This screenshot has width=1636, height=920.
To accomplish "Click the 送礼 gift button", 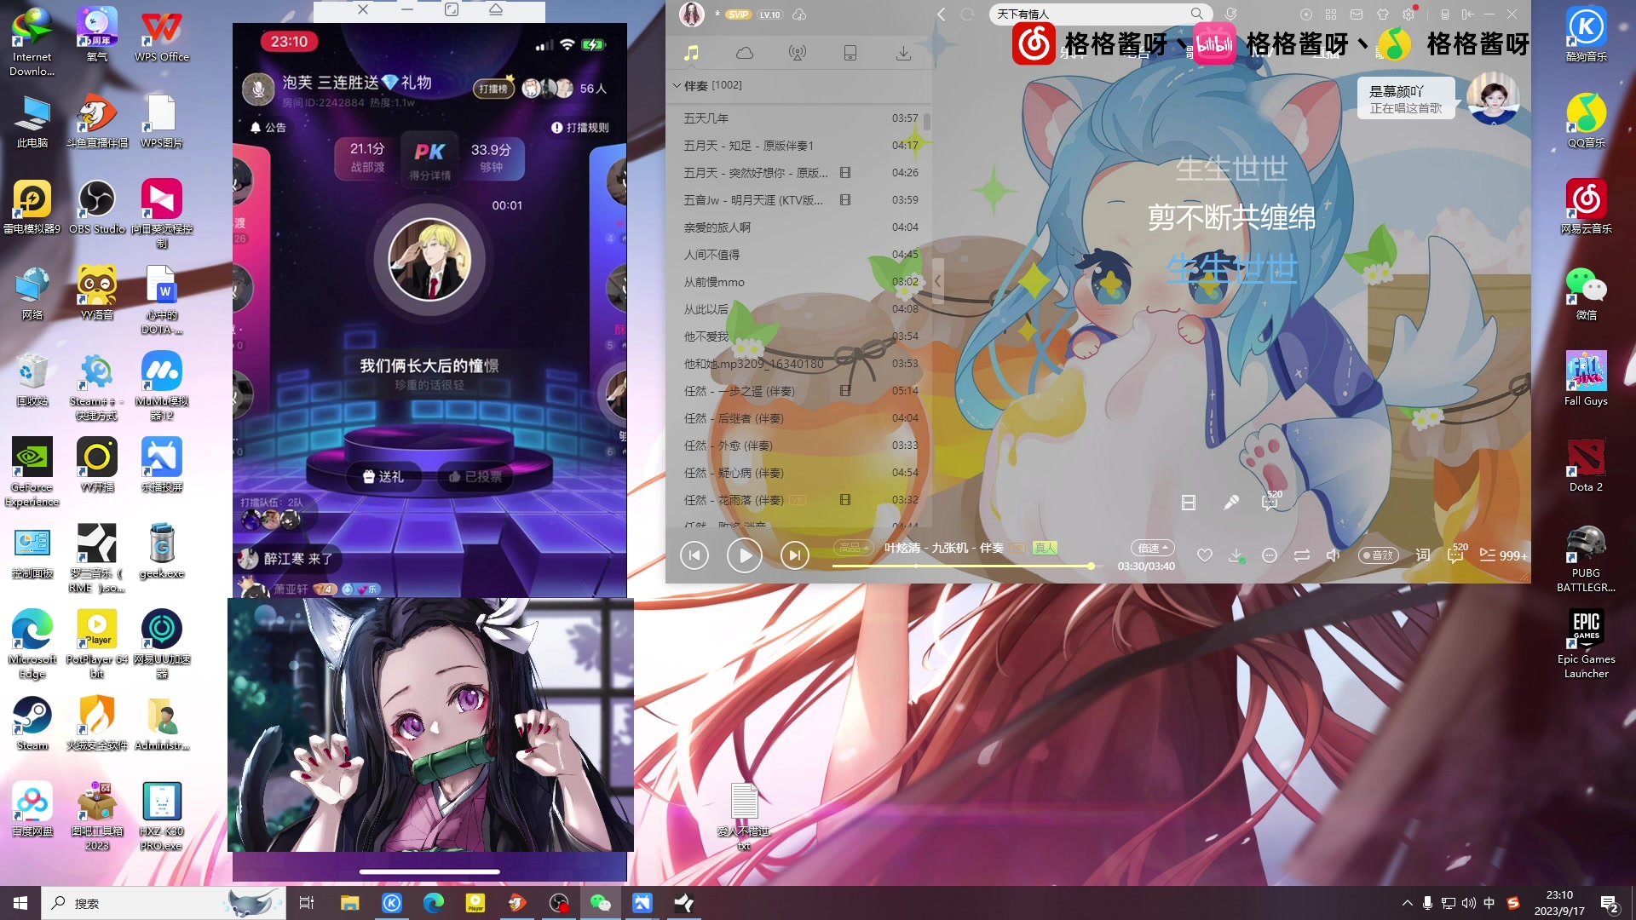I will pyautogui.click(x=383, y=477).
